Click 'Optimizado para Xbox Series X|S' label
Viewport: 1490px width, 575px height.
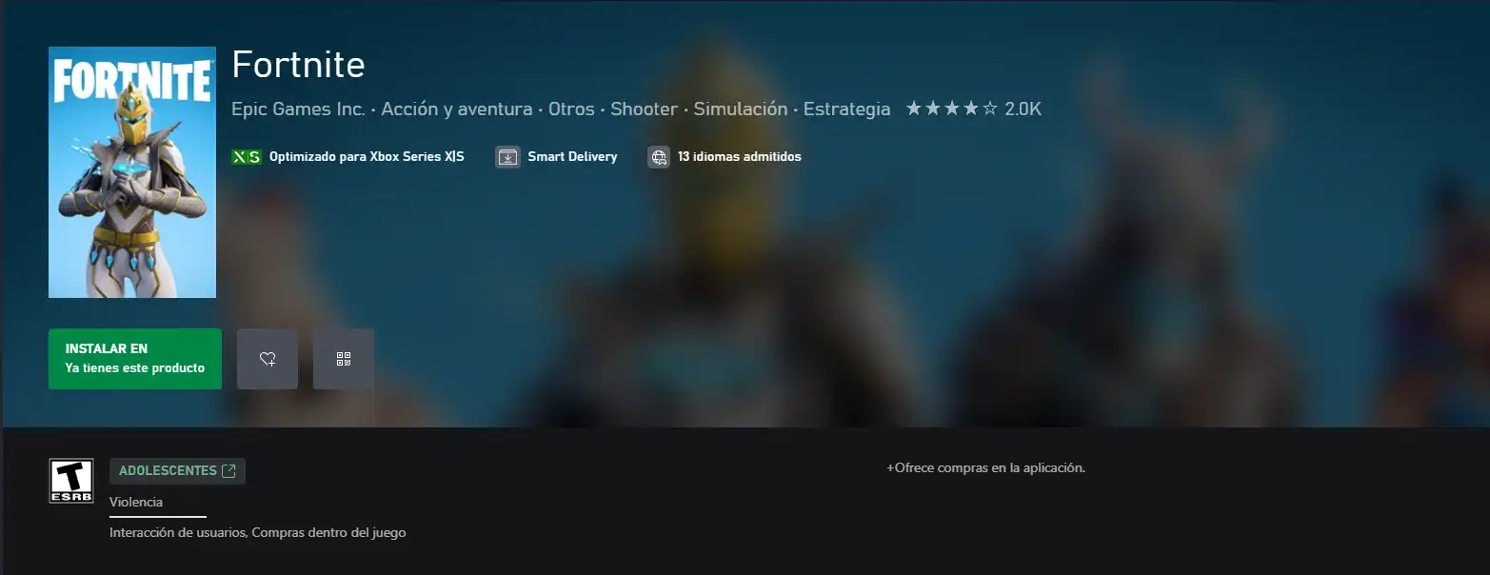(x=367, y=157)
